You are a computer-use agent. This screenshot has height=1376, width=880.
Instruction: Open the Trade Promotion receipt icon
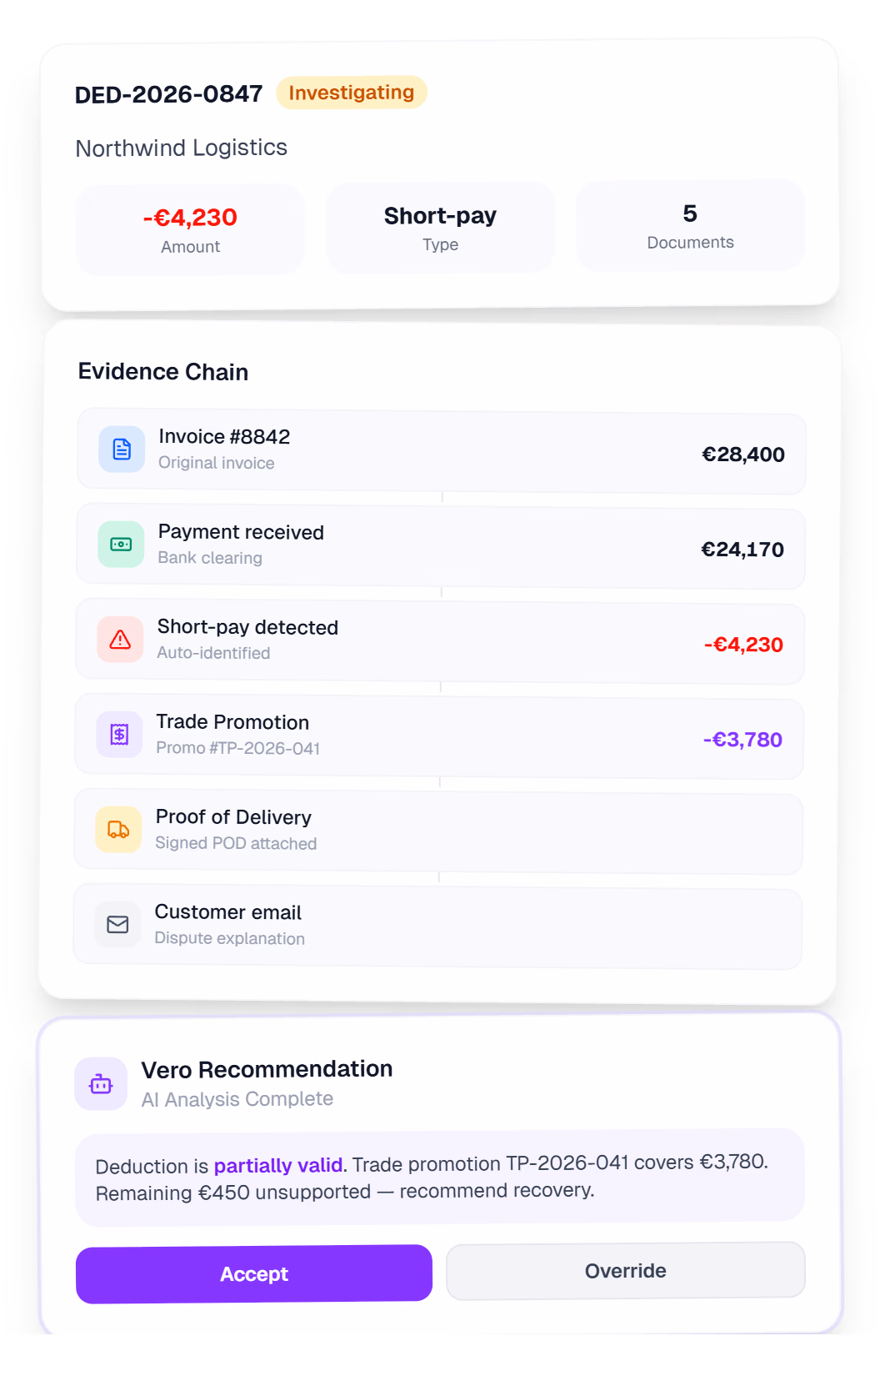[x=119, y=734]
